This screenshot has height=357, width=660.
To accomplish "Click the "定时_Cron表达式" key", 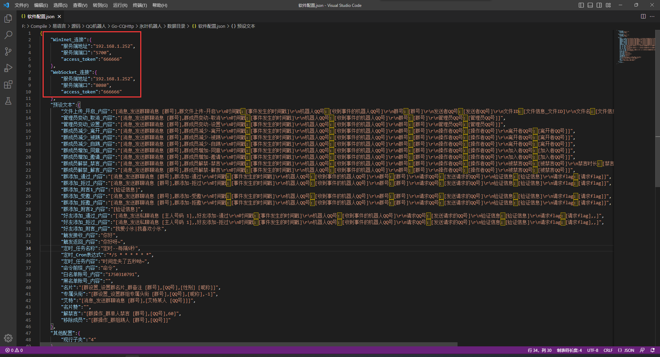I will coord(82,255).
